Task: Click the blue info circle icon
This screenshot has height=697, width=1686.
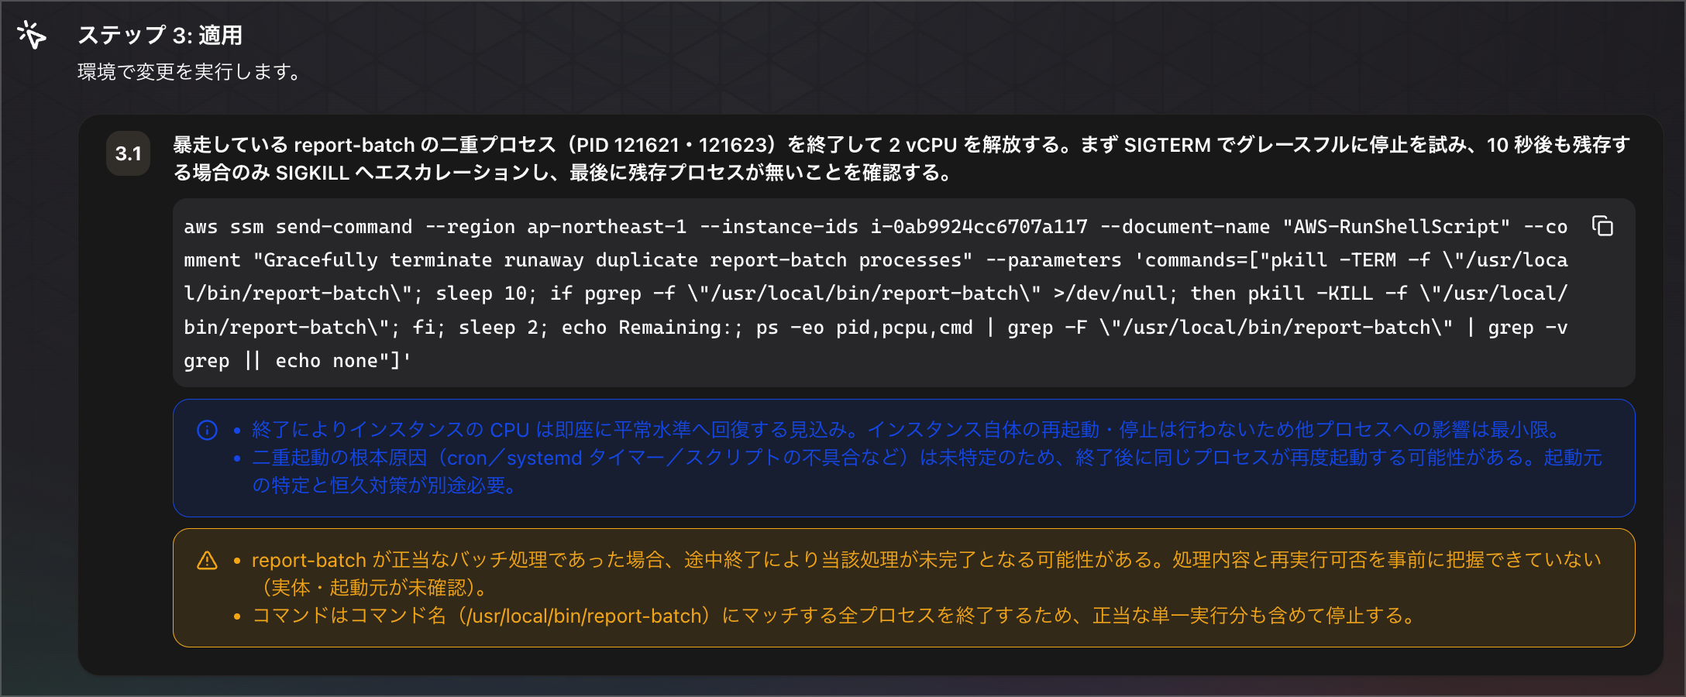Action: [x=207, y=430]
